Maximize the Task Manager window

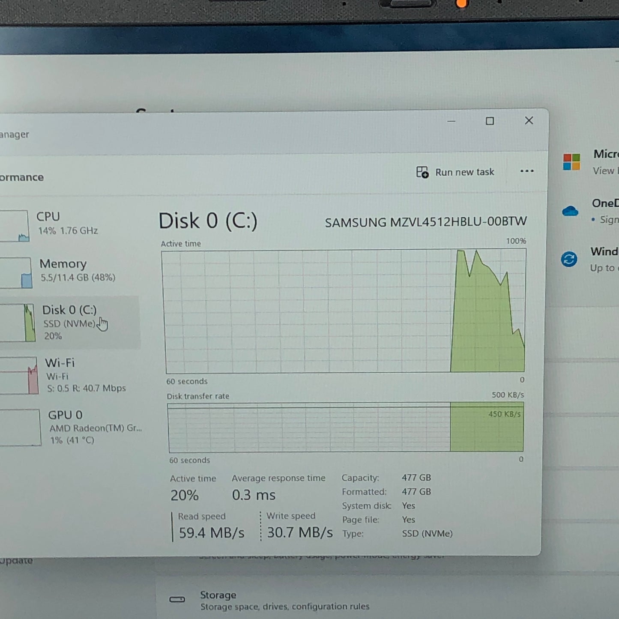[490, 121]
